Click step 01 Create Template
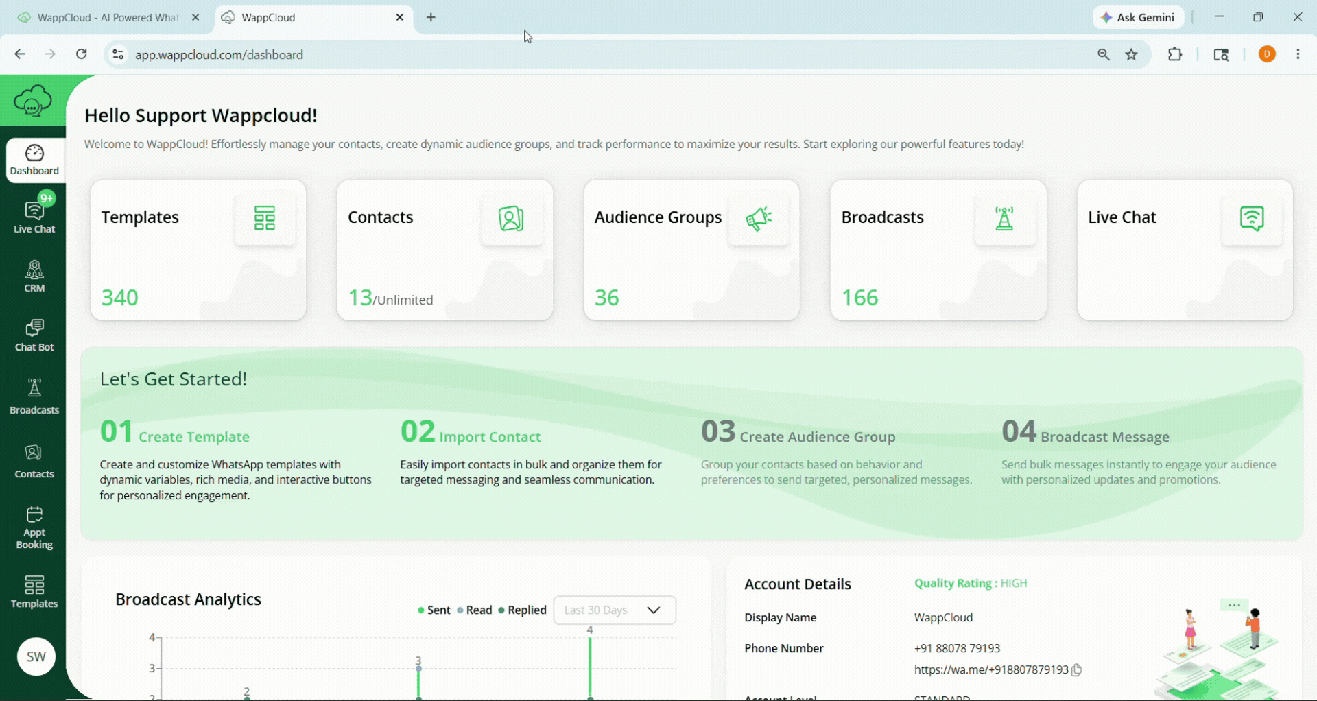The height and width of the screenshot is (701, 1317). [x=175, y=433]
